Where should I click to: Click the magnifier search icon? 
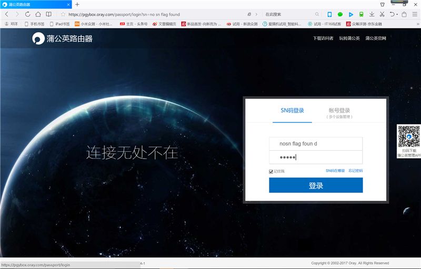pyautogui.click(x=317, y=14)
